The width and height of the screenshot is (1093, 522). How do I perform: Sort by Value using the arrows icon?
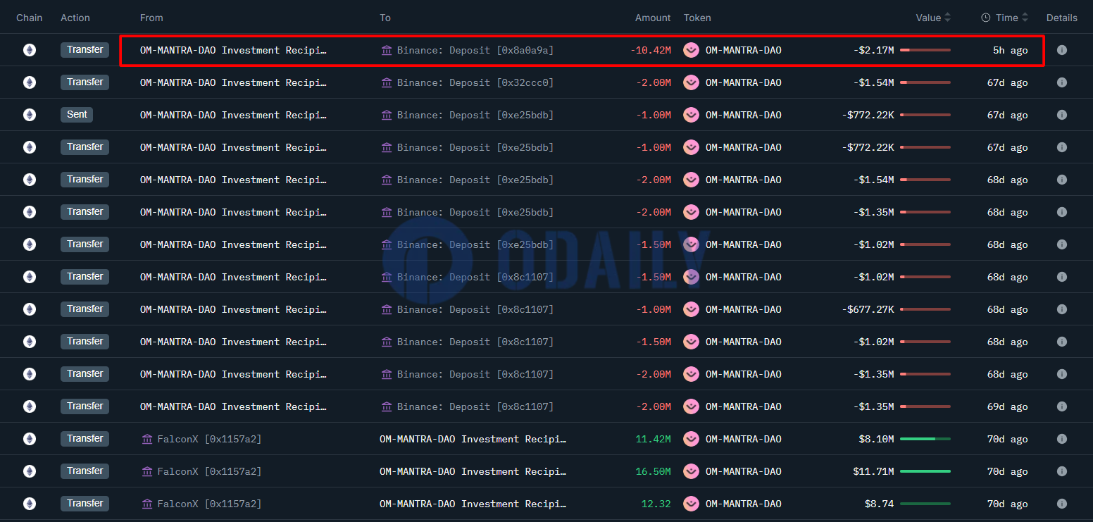pyautogui.click(x=947, y=18)
